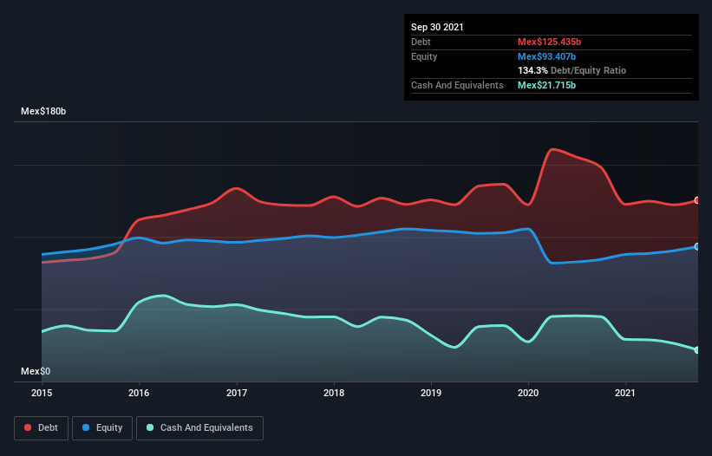
Task: Click the 134.3% Debt/Equity Ratio text
Action: point(572,71)
